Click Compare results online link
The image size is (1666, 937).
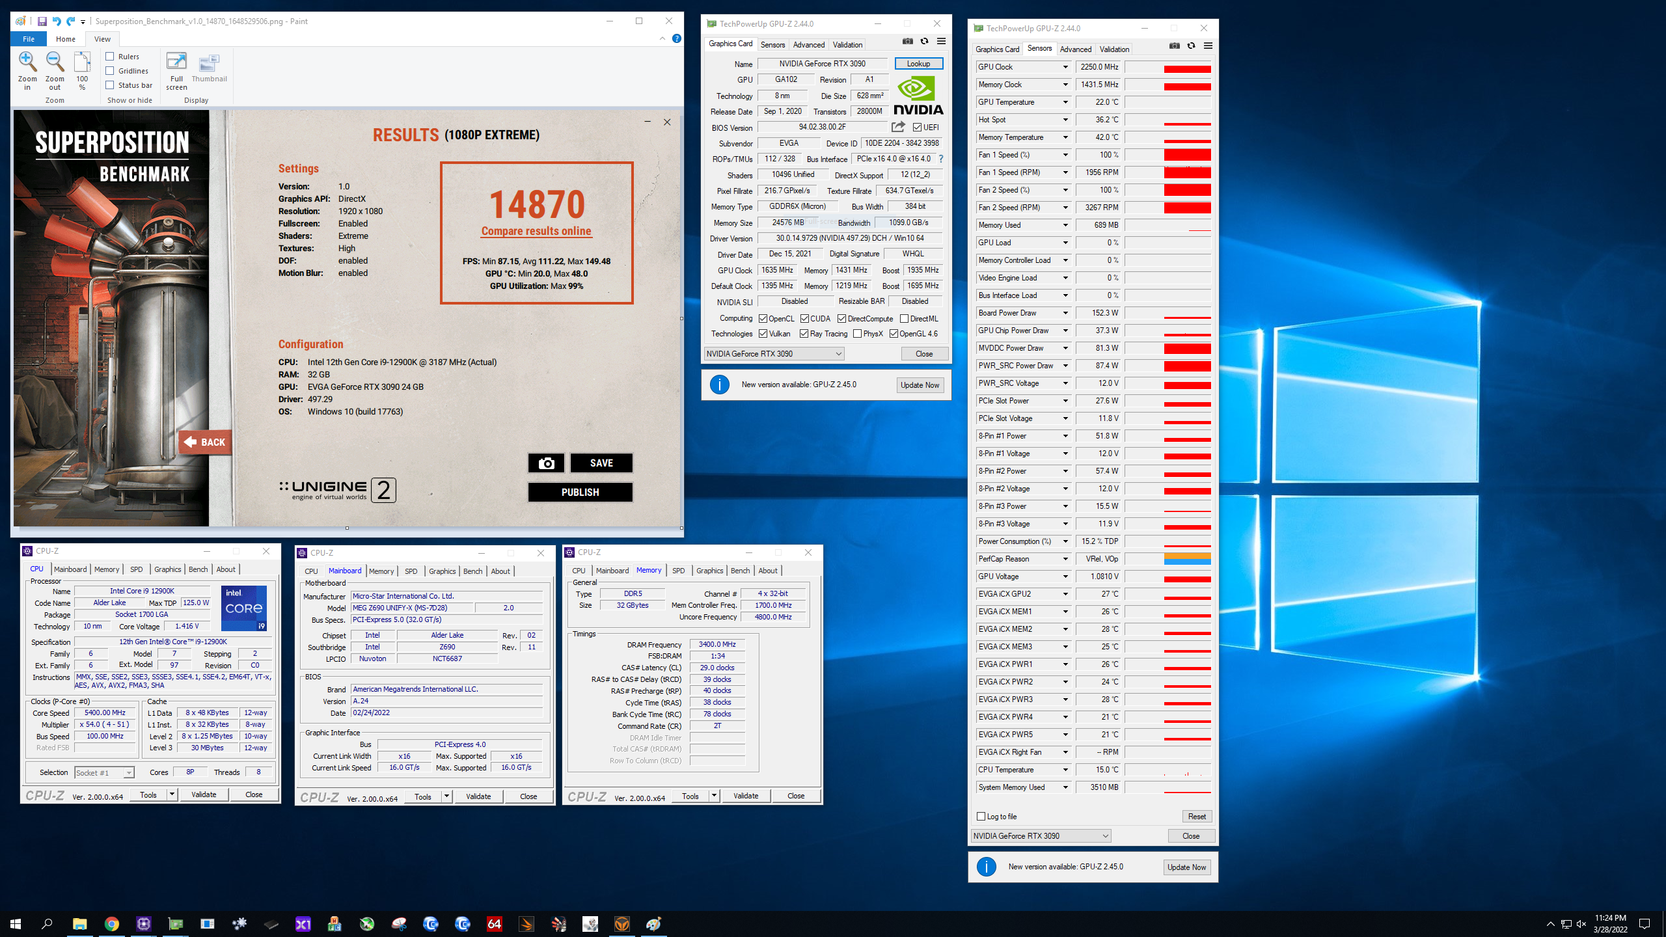point(536,231)
